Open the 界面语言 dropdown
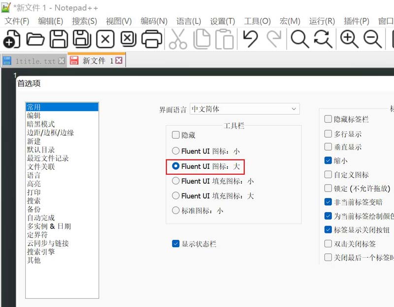This screenshot has height=307, width=394. click(x=244, y=109)
